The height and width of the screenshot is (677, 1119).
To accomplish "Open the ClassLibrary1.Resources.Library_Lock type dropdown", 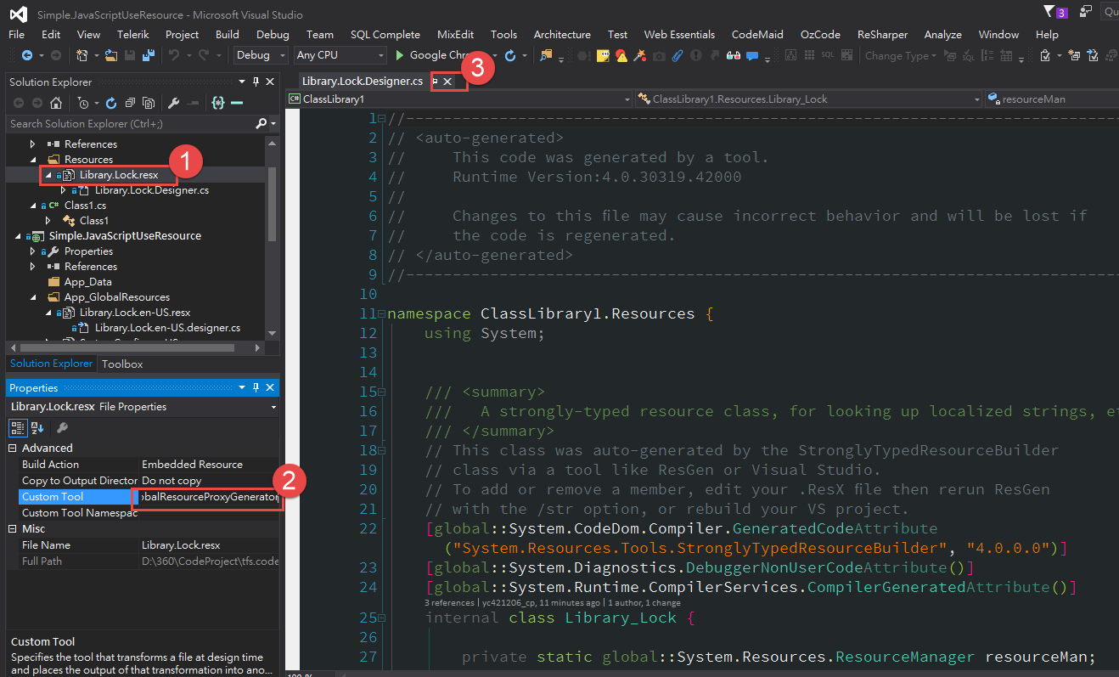I will pyautogui.click(x=808, y=99).
